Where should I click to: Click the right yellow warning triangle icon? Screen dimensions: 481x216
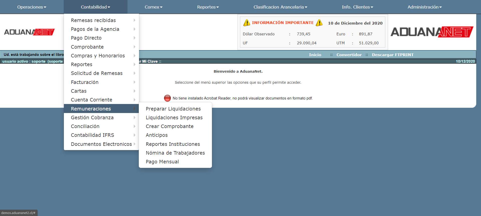319,23
